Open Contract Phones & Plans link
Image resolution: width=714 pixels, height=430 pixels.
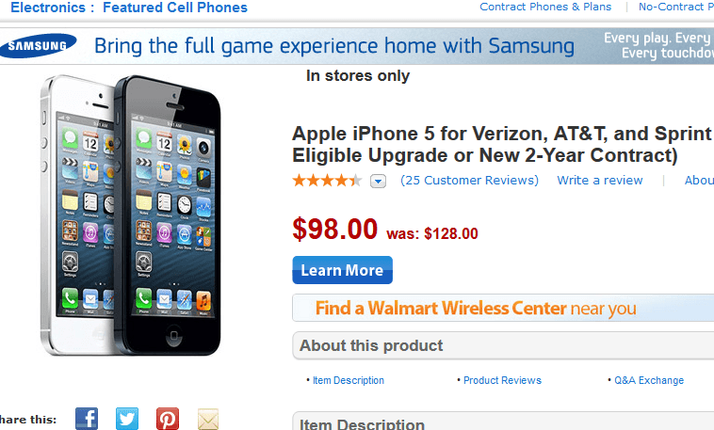(x=545, y=7)
